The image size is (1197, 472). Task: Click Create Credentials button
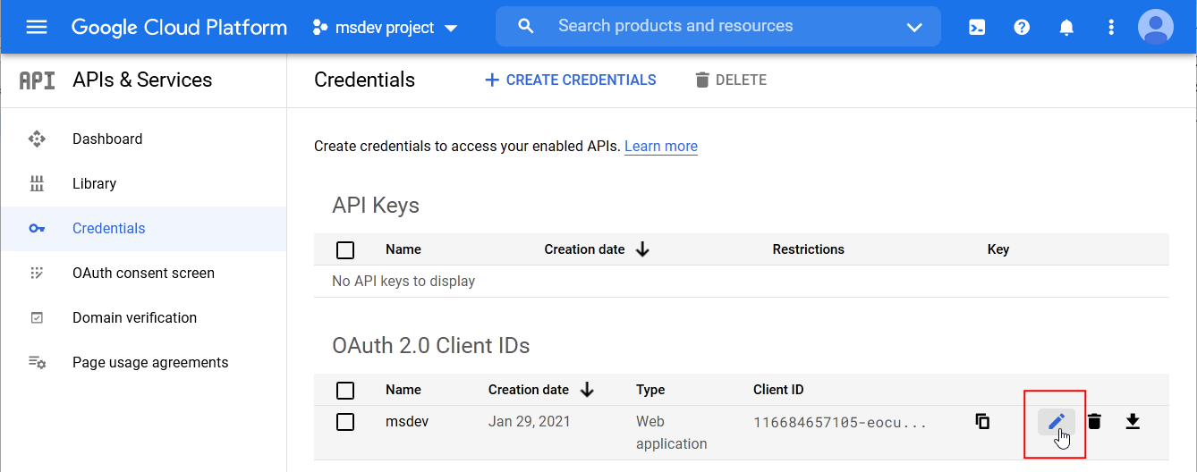pyautogui.click(x=570, y=80)
